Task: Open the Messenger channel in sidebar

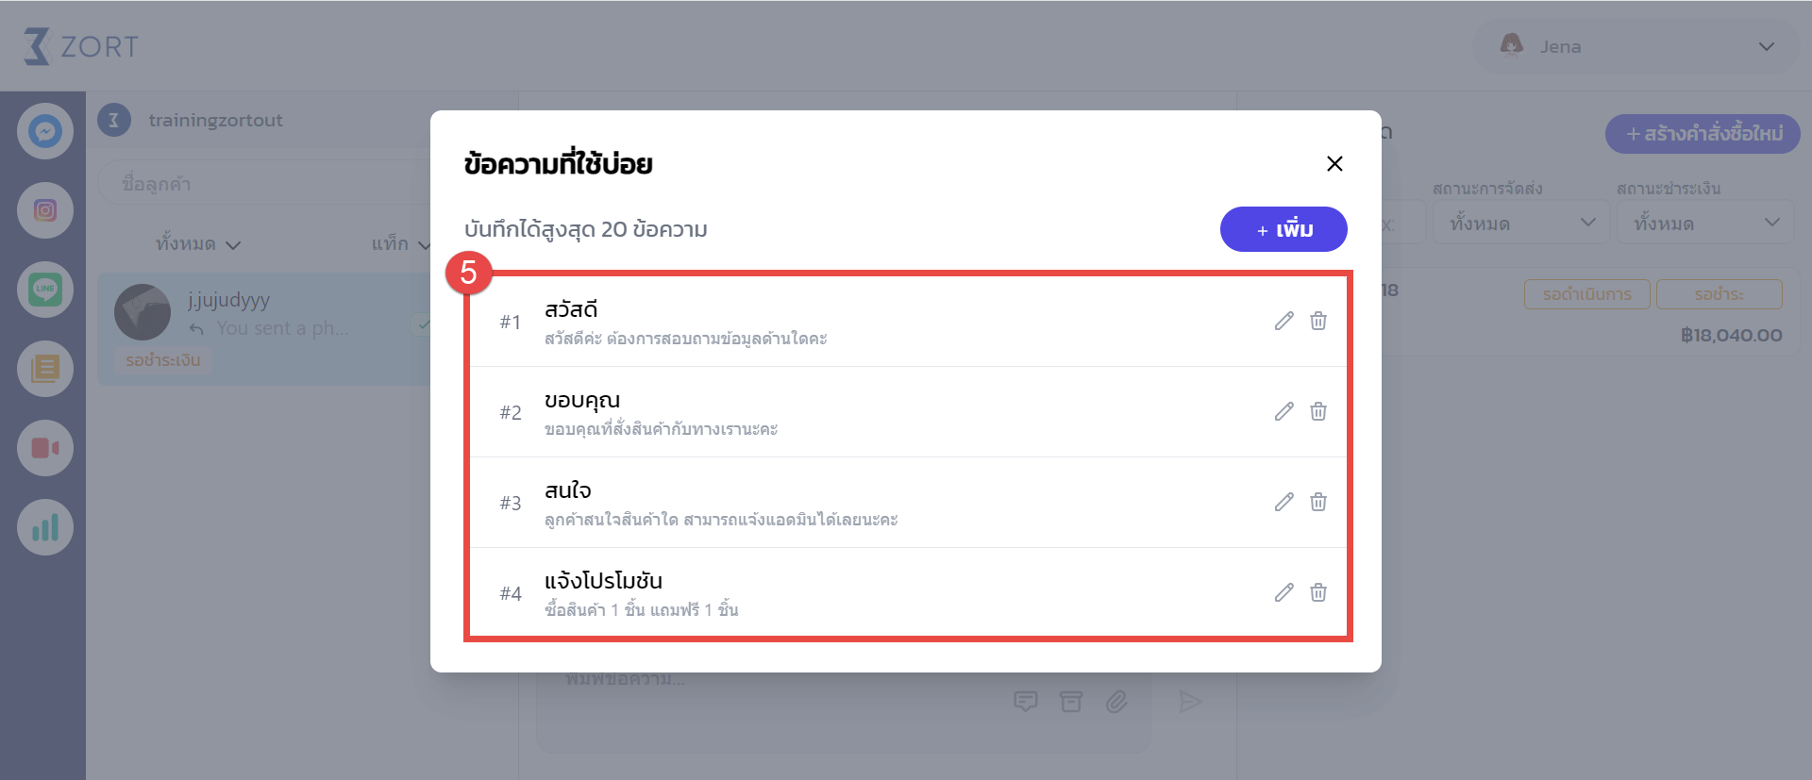Action: (45, 131)
